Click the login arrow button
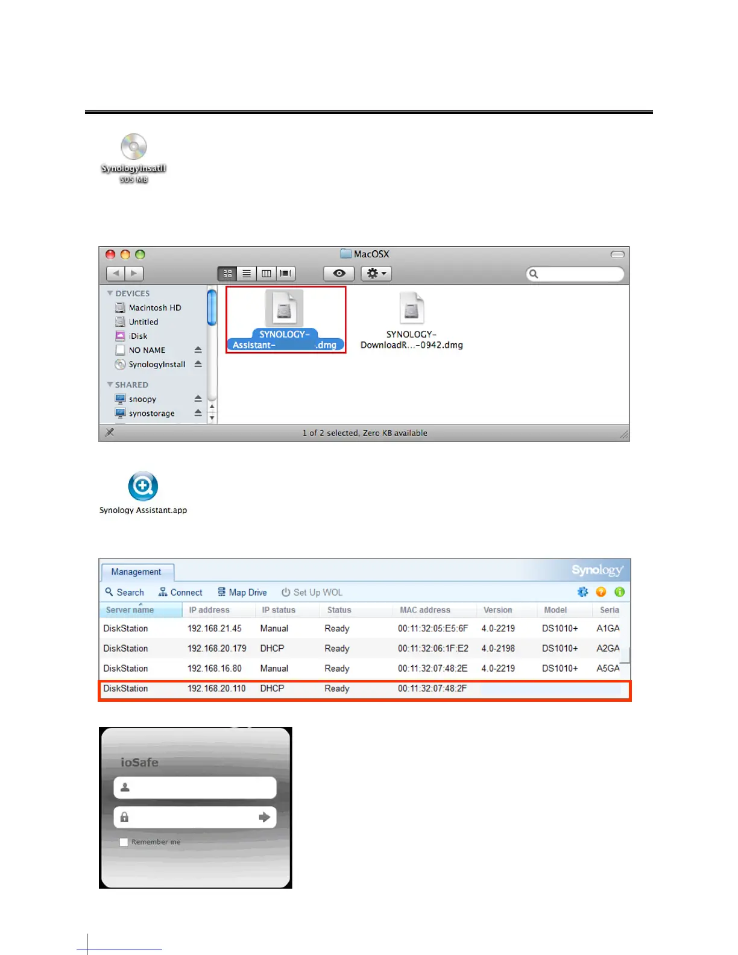738x955 pixels. [264, 818]
